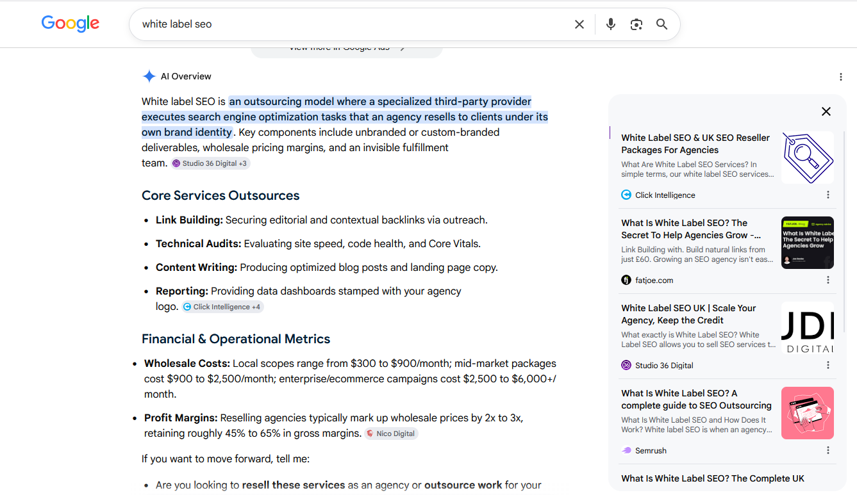Open options menu for Studio 36 Digital source
Screen dimensions: 857x495
click(x=828, y=365)
